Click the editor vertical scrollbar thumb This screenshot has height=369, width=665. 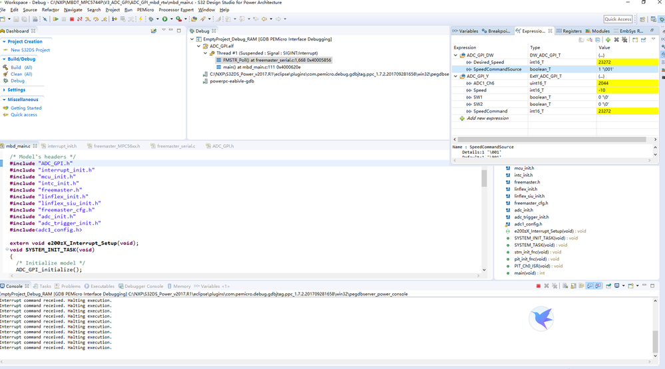tap(484, 178)
